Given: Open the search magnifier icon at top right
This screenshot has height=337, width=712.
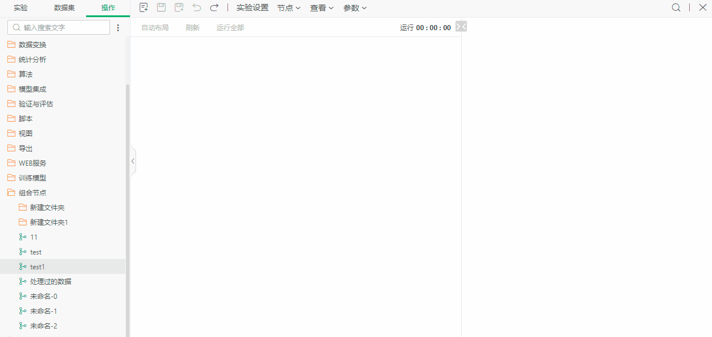Looking at the screenshot, I should (x=676, y=7).
